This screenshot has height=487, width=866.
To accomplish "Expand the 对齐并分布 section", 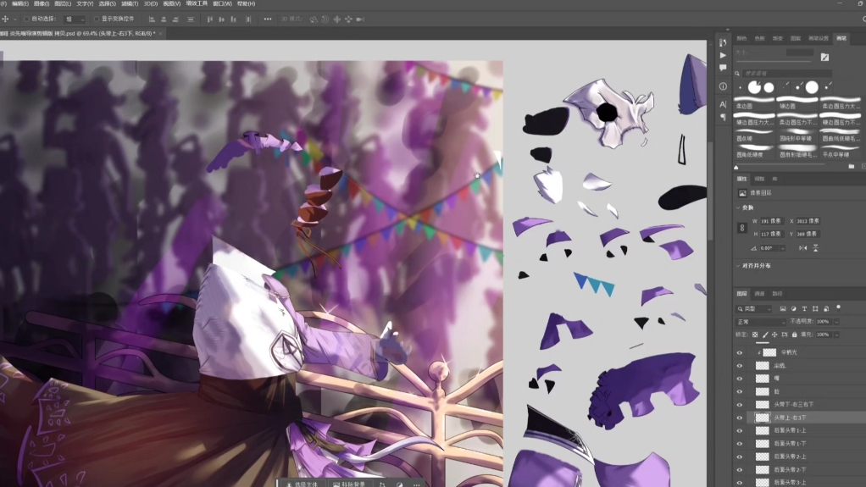I will click(738, 266).
